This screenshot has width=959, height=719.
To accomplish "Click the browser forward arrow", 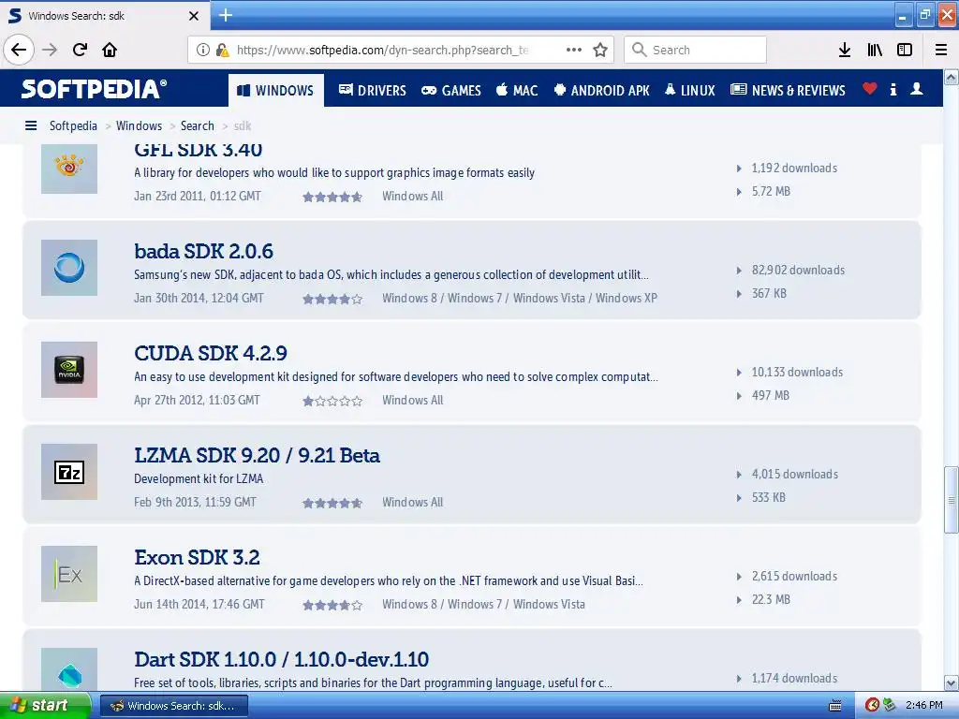I will 50,50.
